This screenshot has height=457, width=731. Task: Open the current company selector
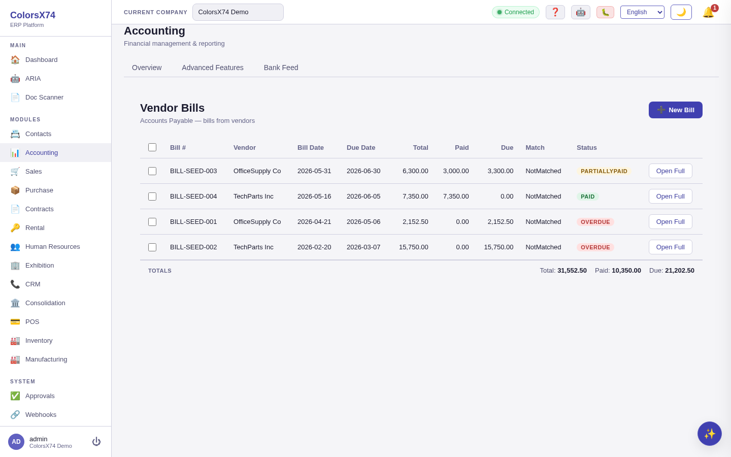pyautogui.click(x=238, y=12)
